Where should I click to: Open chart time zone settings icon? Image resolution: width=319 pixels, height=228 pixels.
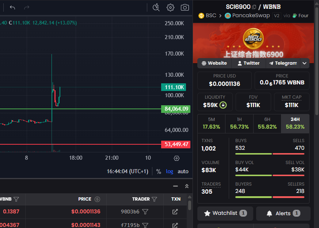[x=176, y=158]
